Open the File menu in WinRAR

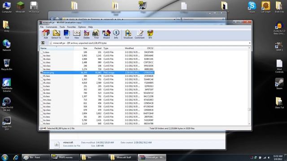[x=42, y=27]
